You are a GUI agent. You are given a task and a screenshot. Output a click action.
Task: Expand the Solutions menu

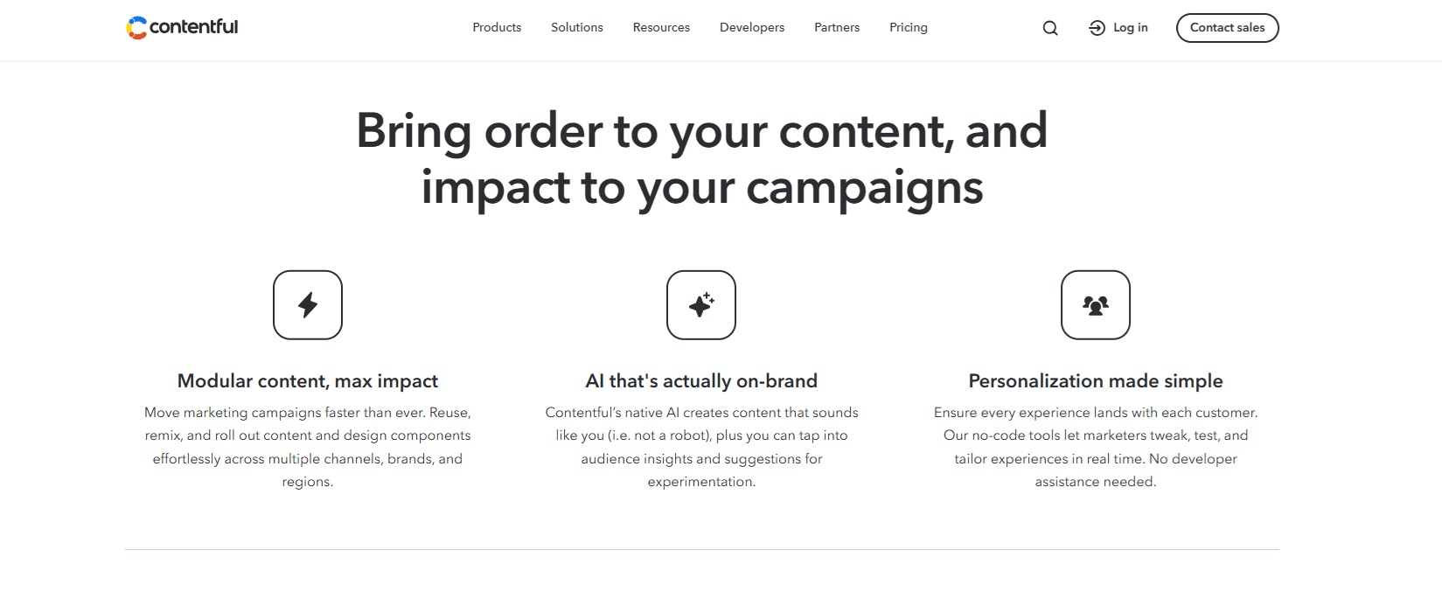576,27
